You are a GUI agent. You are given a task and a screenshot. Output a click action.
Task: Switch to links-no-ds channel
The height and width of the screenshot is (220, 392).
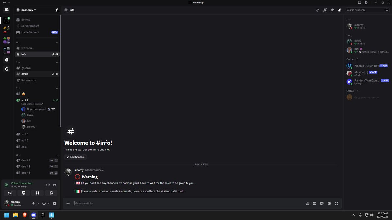[37, 80]
